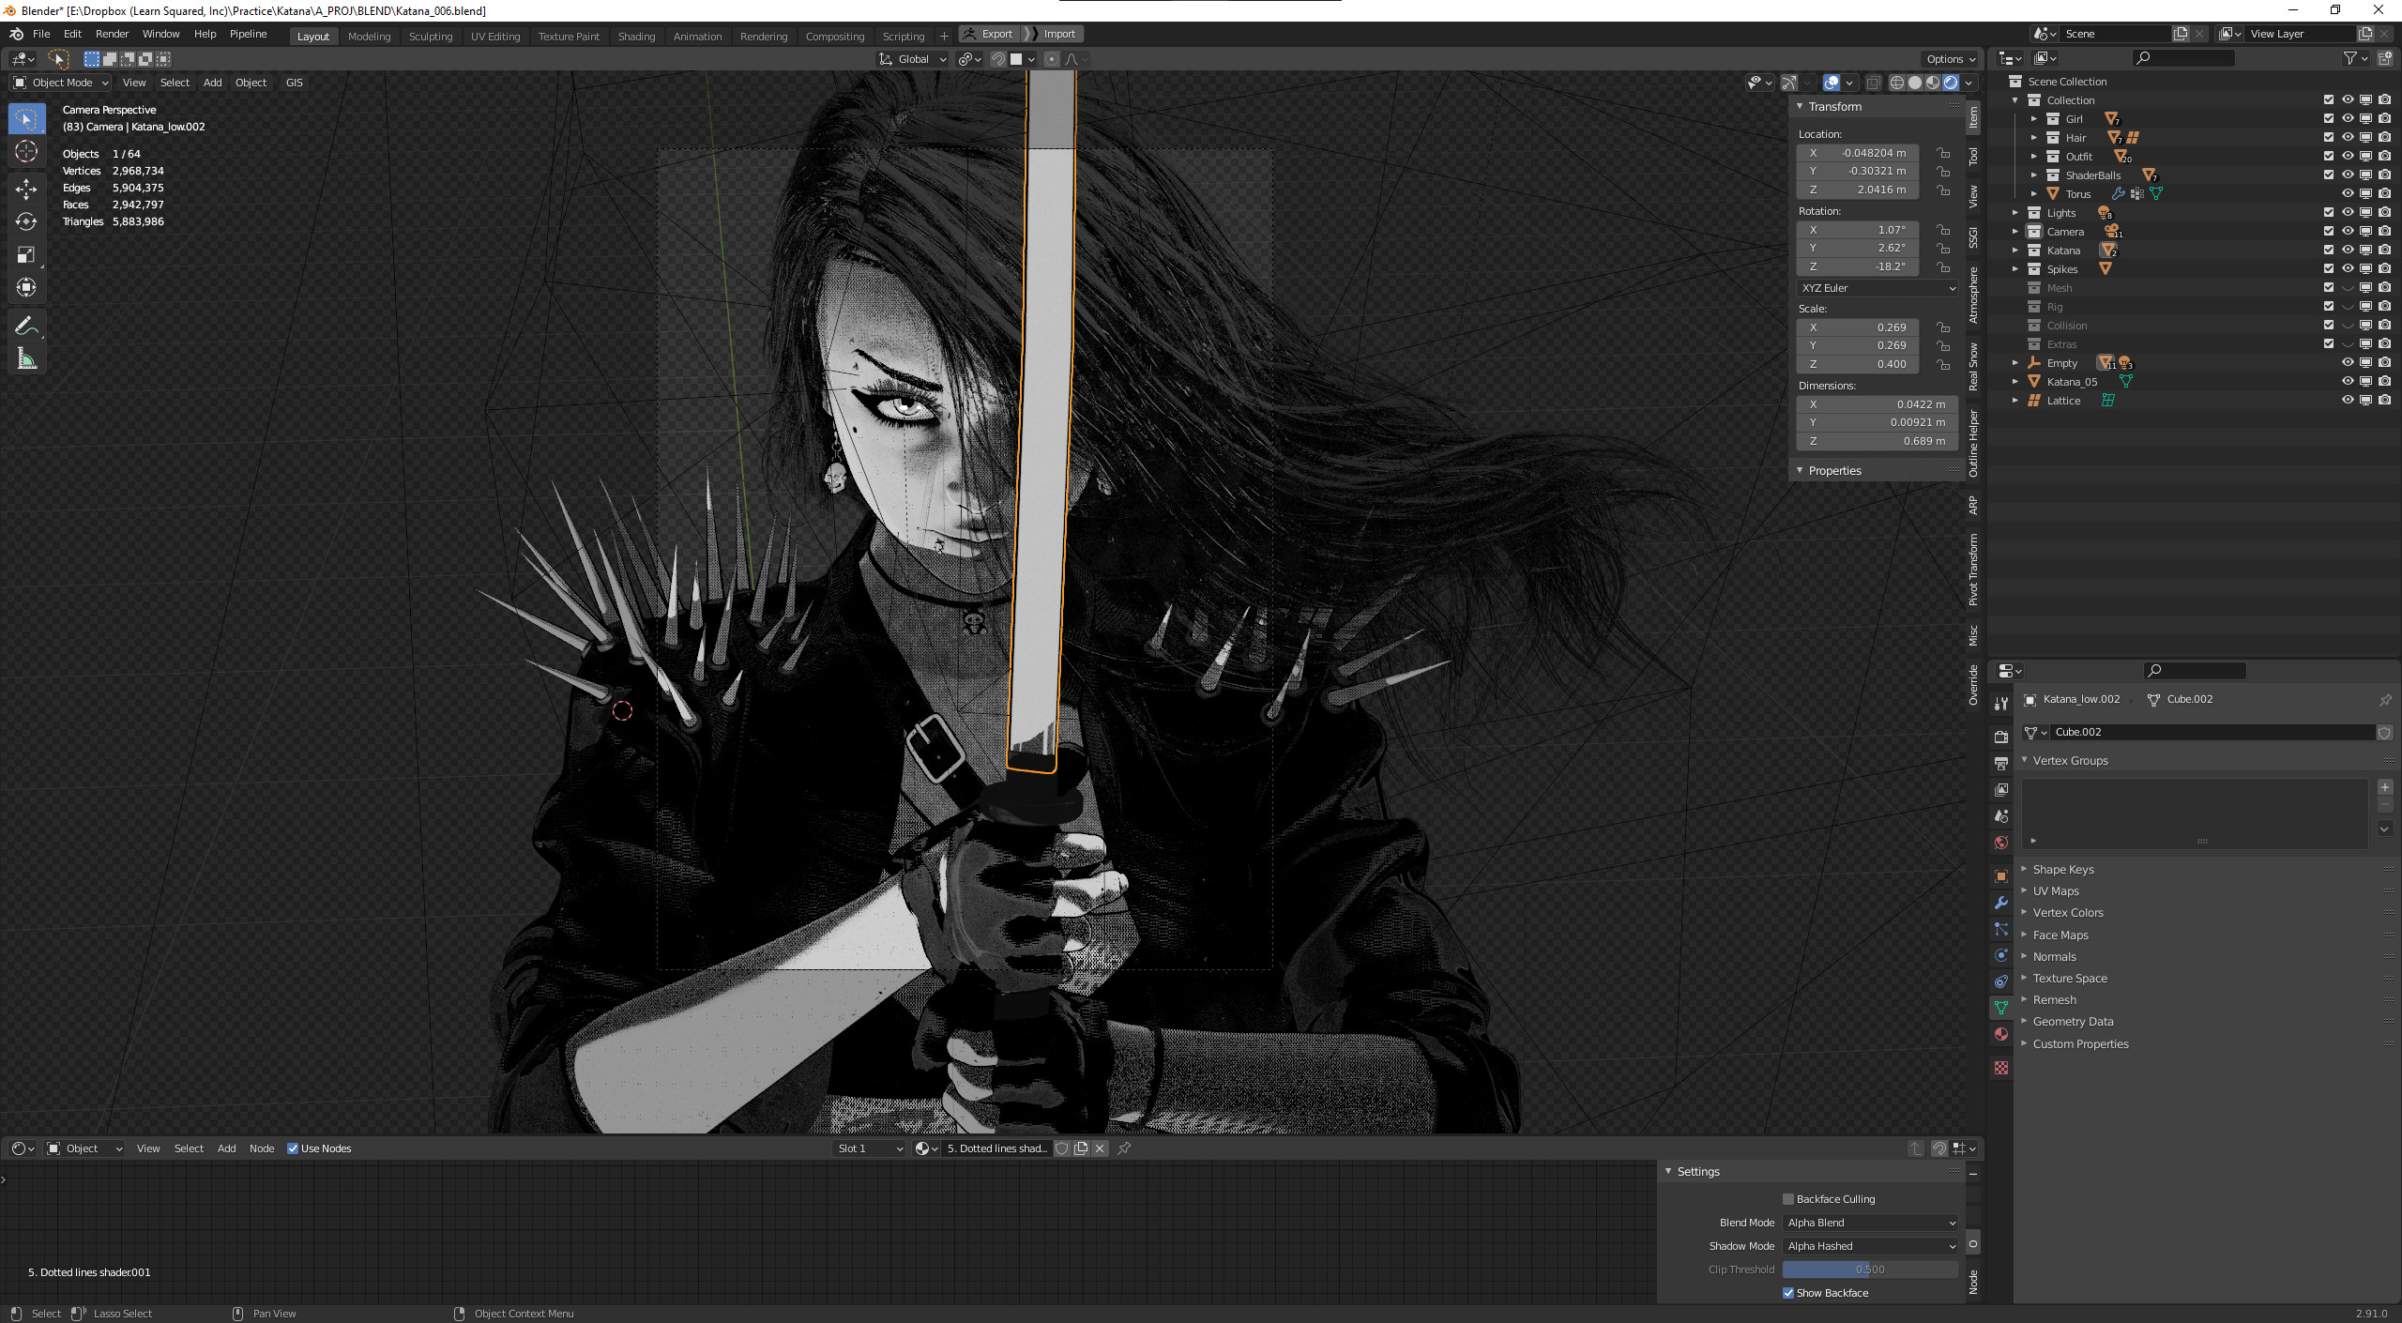The image size is (2402, 1323).
Task: Switch to wireframe viewport shading
Action: pyautogui.click(x=1897, y=83)
